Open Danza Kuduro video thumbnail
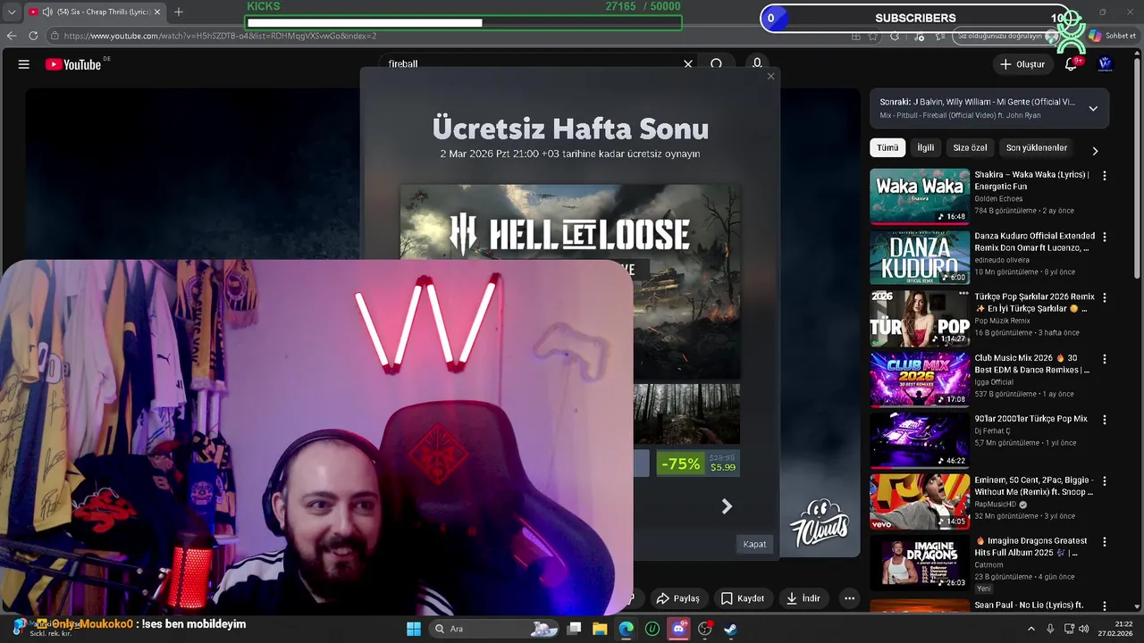1144x643 pixels. tap(920, 257)
